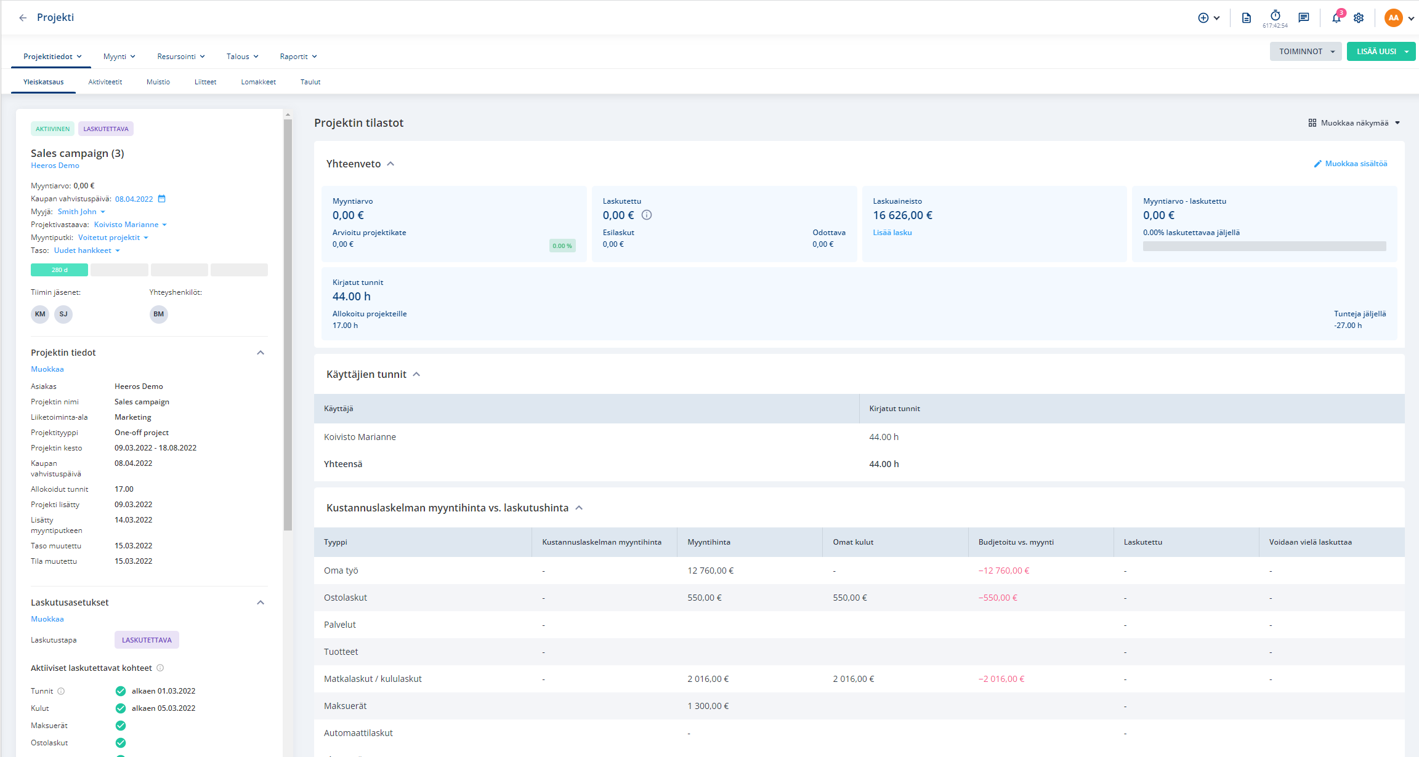Toggle the Tunnit green checkmark
This screenshot has width=1419, height=757.
[121, 691]
